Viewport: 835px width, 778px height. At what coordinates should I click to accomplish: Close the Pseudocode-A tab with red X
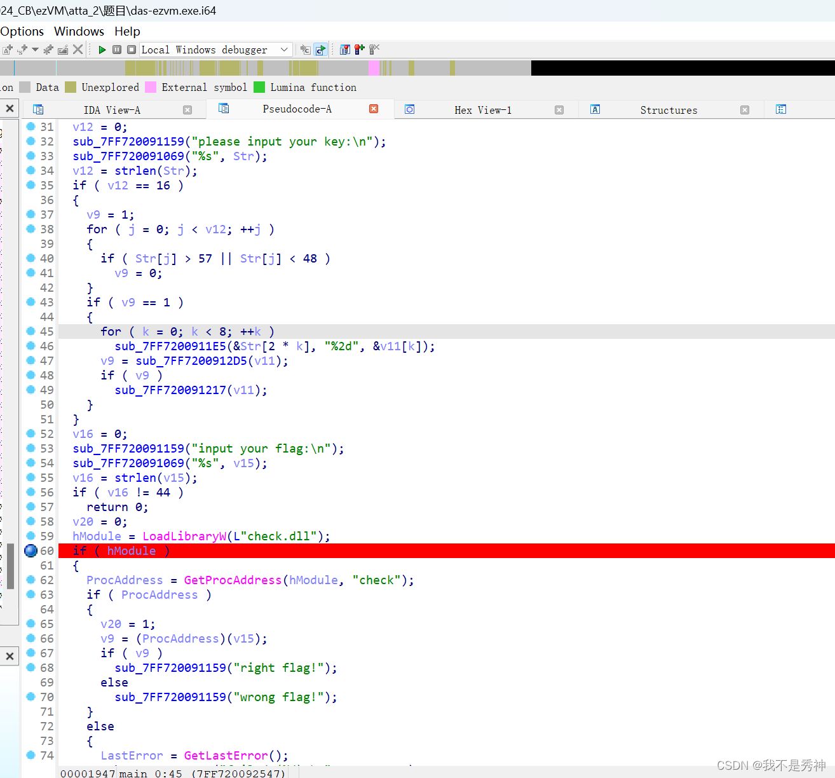click(x=374, y=109)
